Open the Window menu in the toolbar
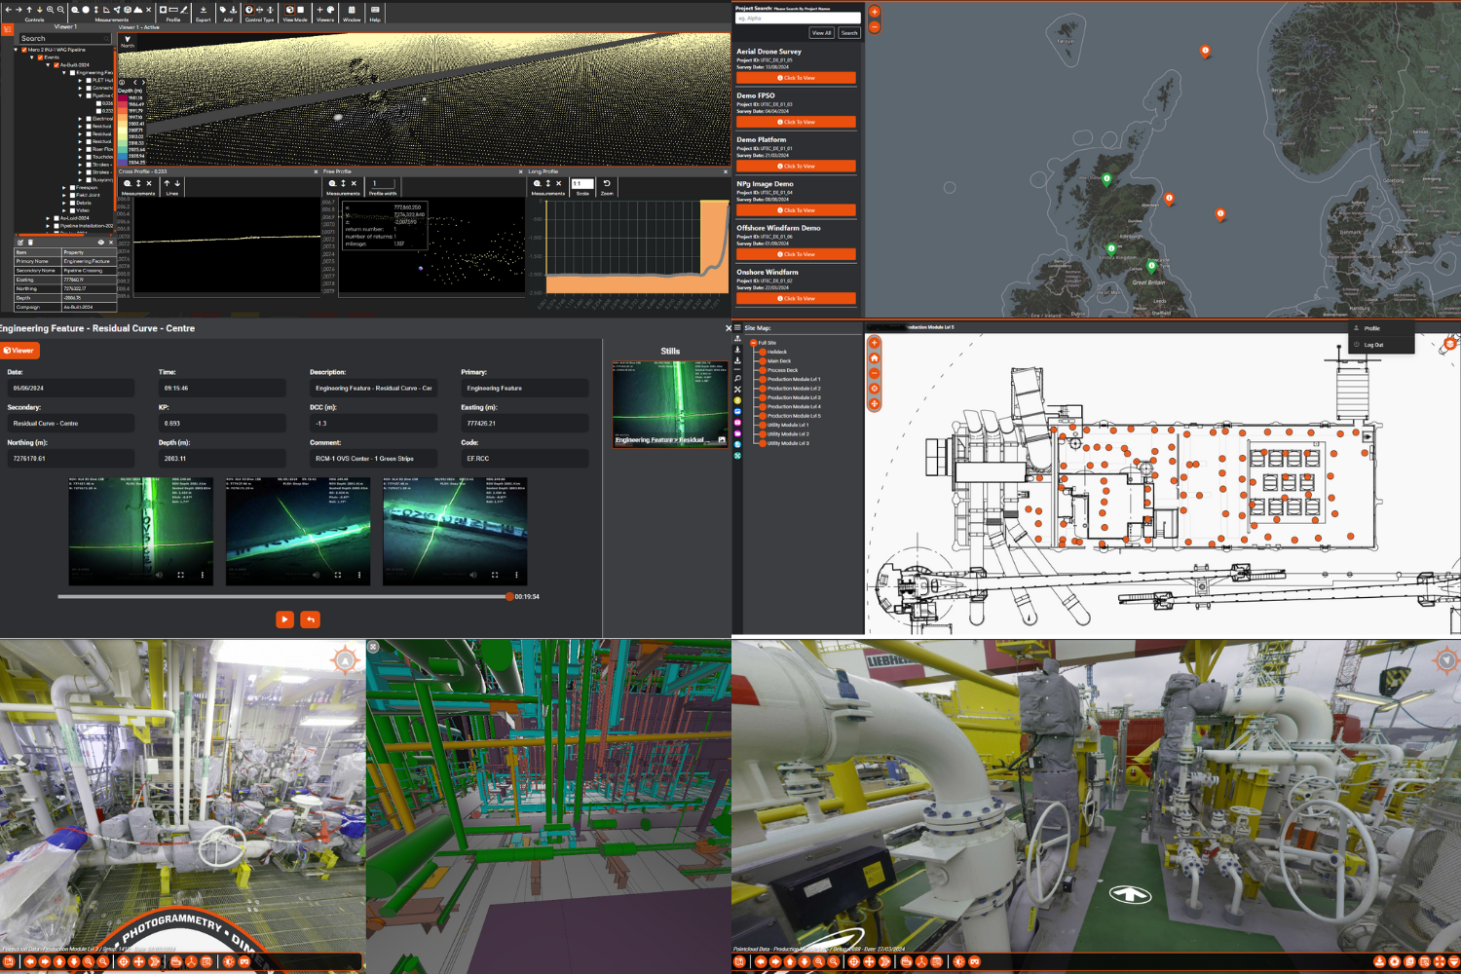This screenshot has height=974, width=1461. (352, 13)
